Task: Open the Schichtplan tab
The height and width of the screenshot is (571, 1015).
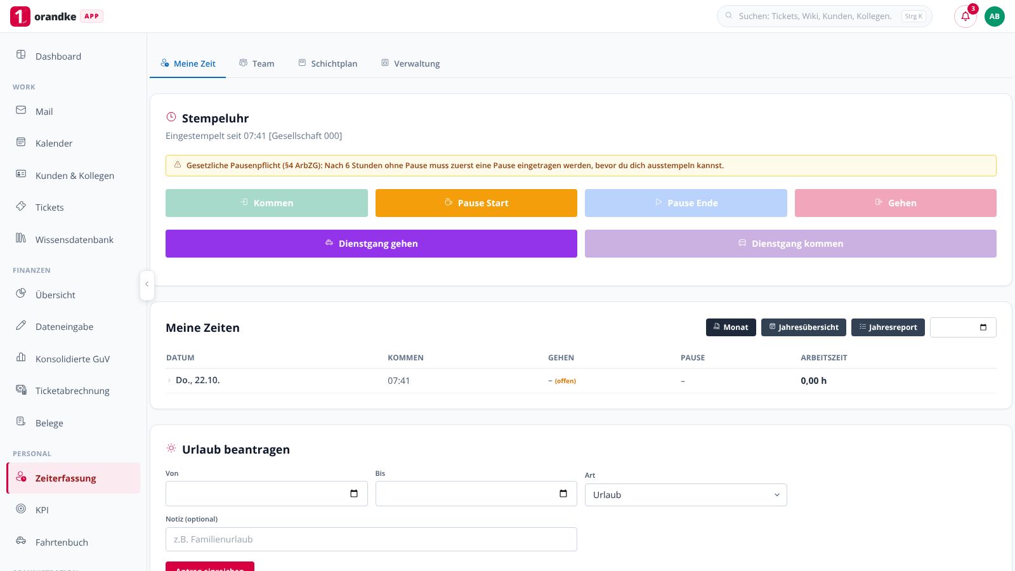Action: click(328, 63)
